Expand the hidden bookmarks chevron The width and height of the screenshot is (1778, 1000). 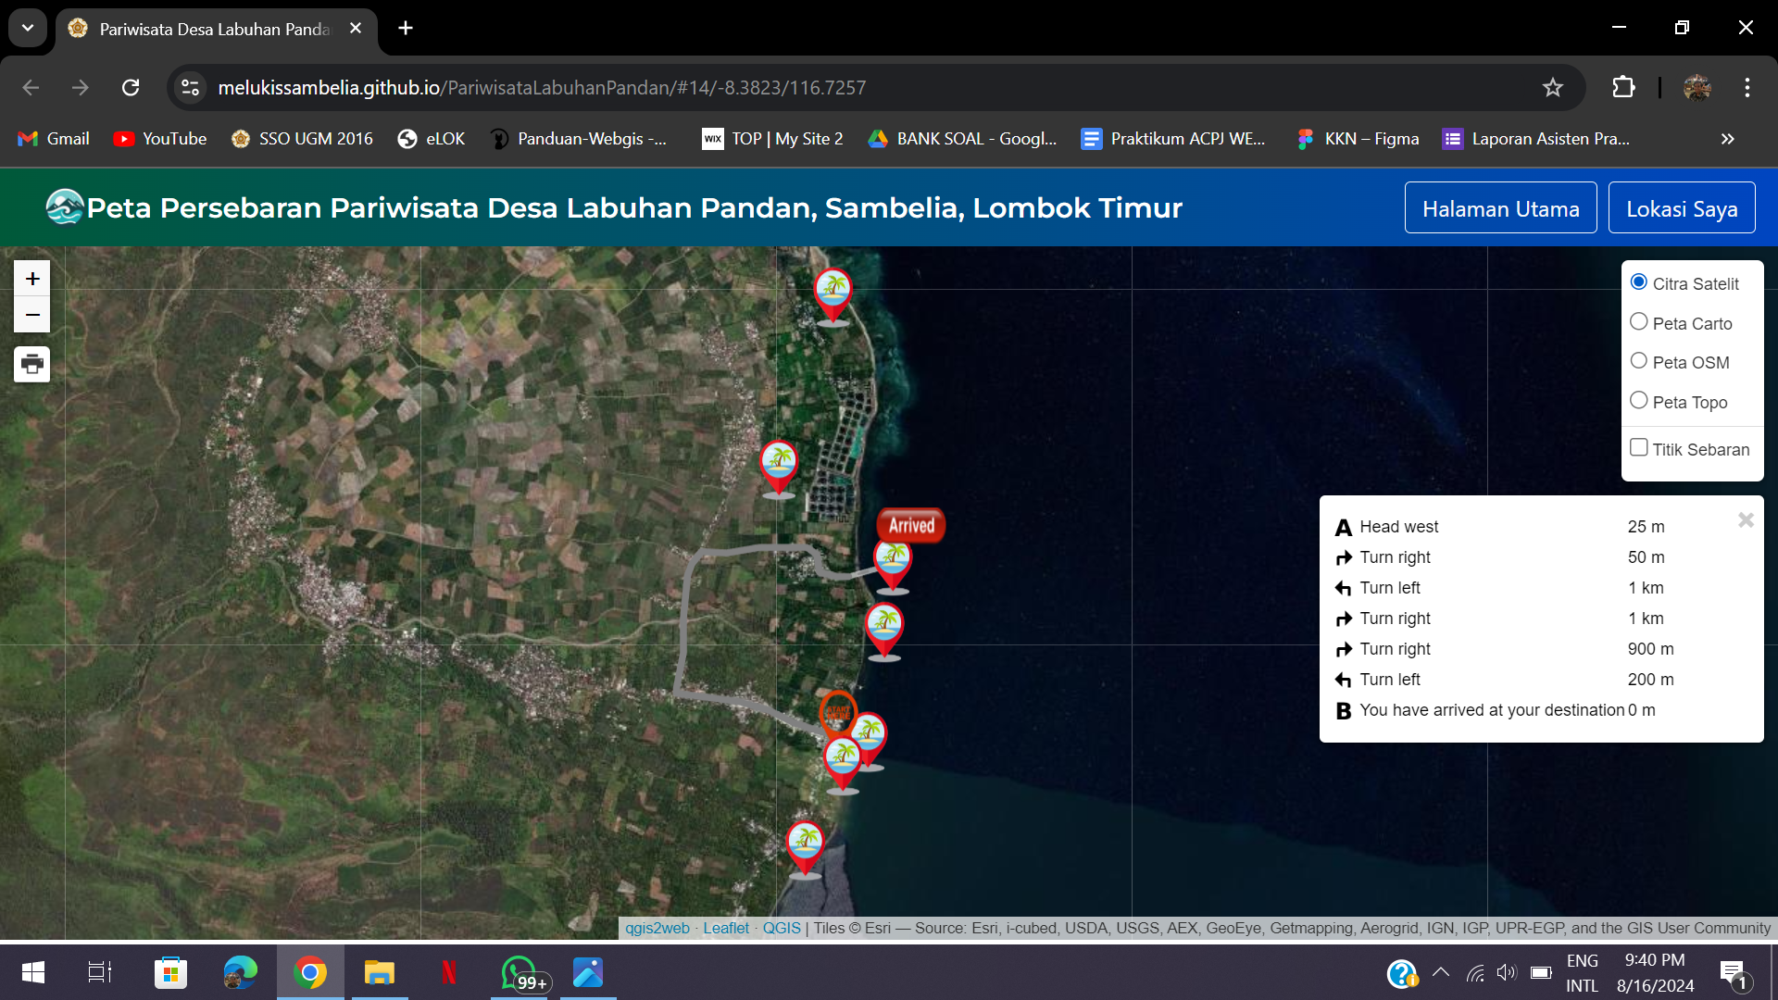1727,139
